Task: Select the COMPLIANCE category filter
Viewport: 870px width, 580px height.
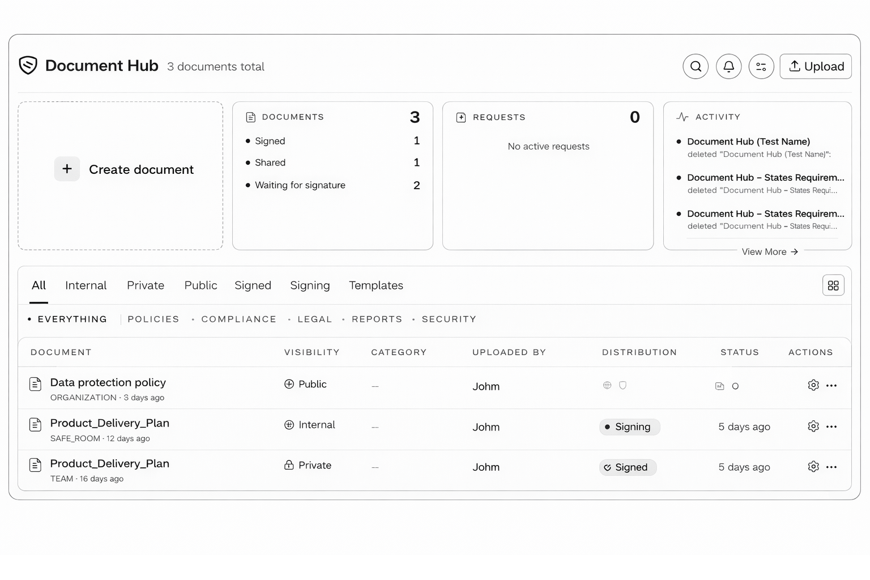Action: [238, 319]
